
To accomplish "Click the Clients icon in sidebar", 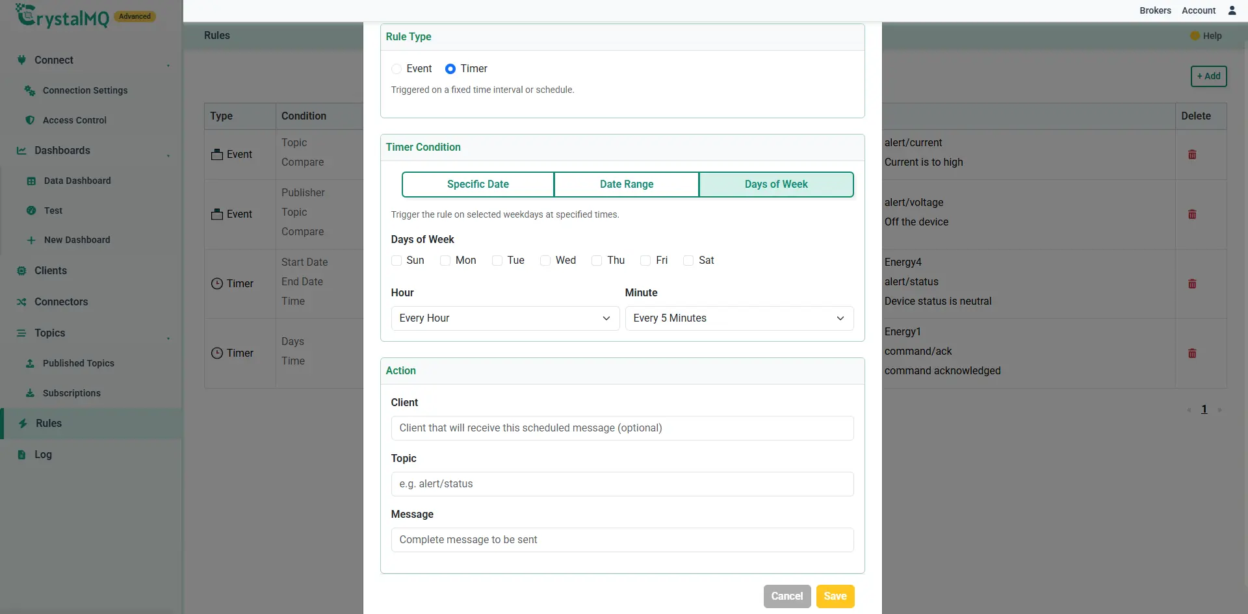I will [x=21, y=271].
